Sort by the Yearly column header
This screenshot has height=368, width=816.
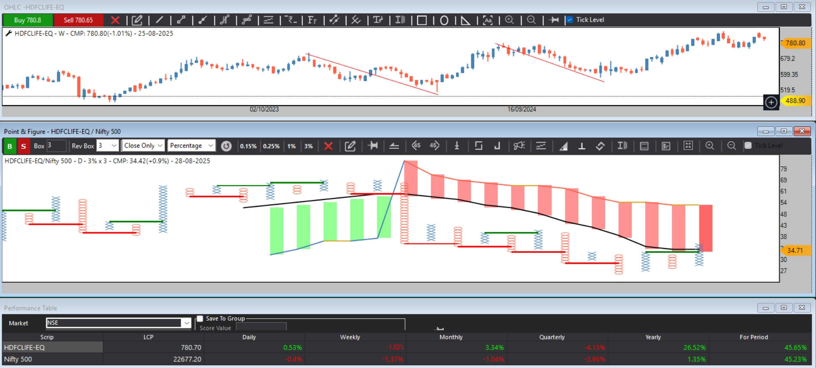[653, 337]
